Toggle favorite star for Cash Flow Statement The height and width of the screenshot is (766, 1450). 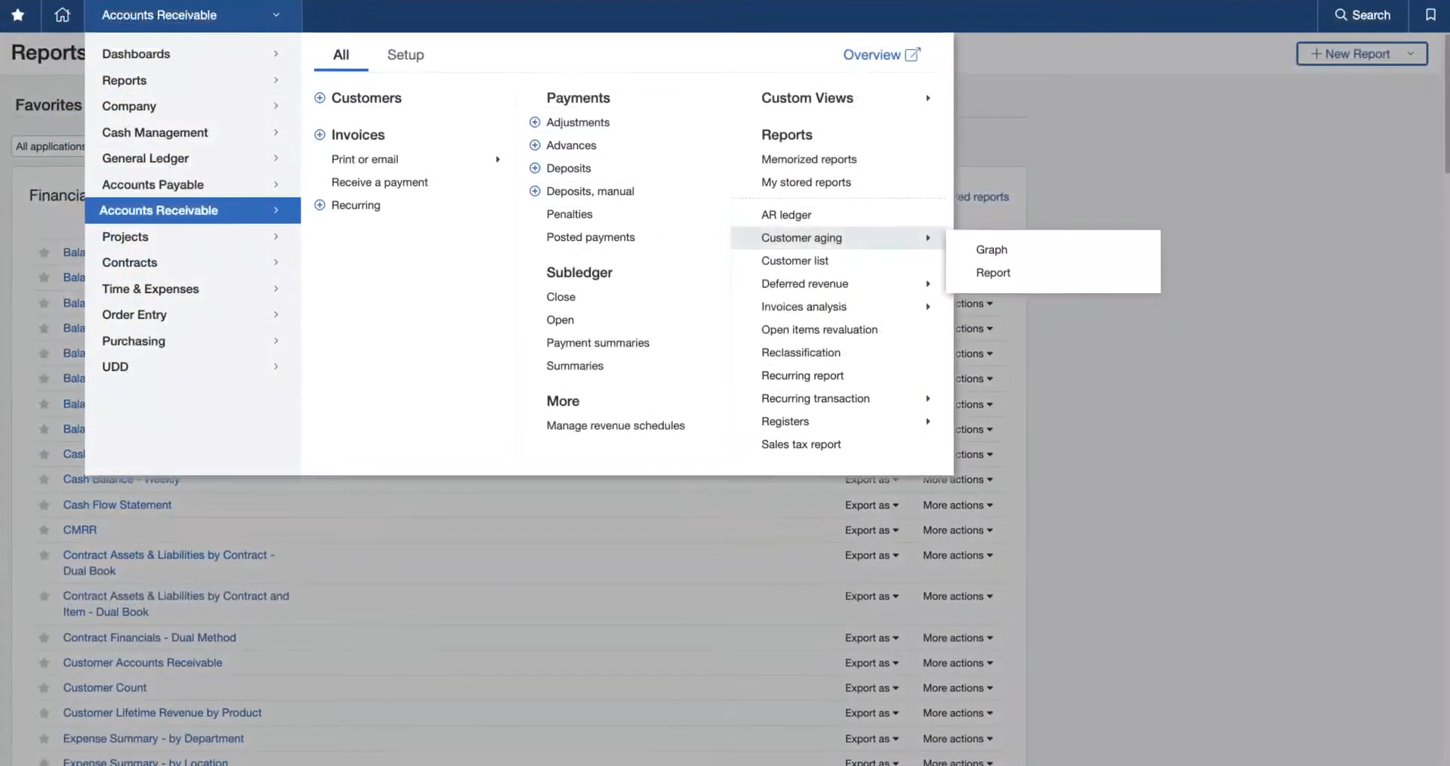point(44,505)
